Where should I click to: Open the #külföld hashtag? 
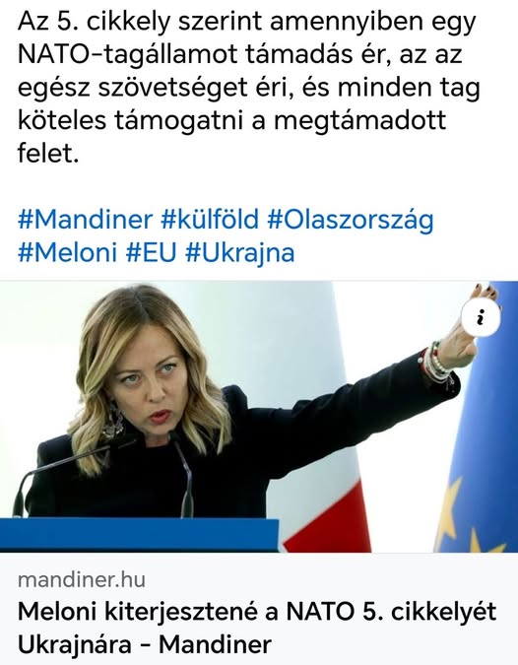point(210,220)
